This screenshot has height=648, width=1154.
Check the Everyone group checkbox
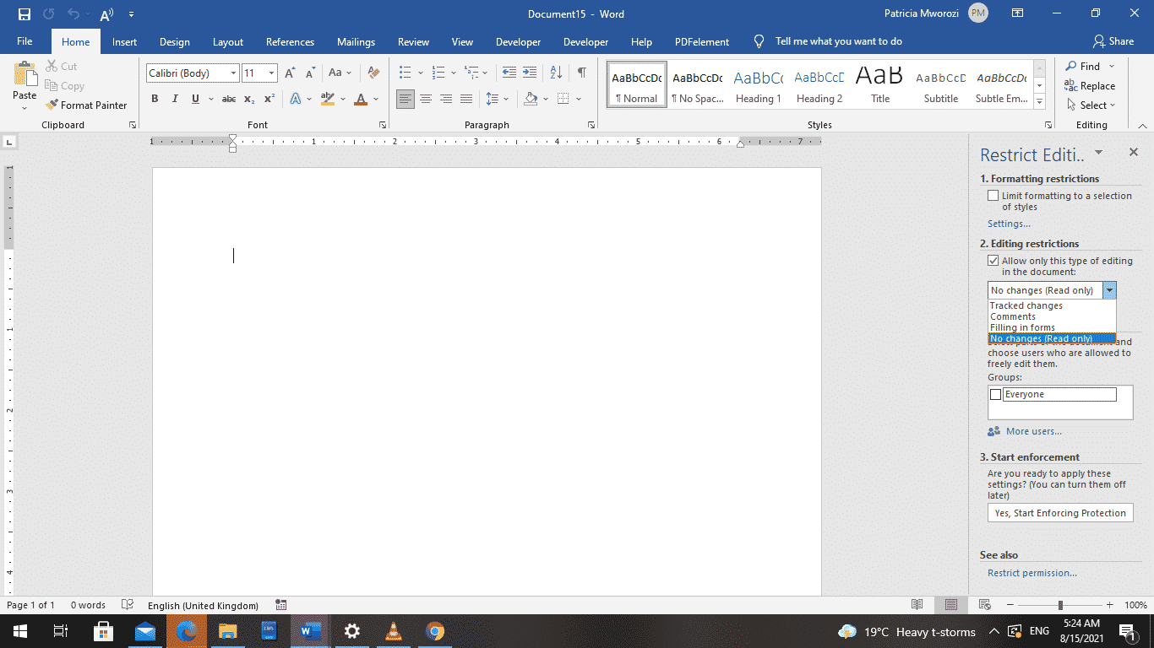[x=994, y=393]
